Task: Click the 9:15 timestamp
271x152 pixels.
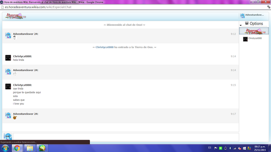Action: coord(233,85)
